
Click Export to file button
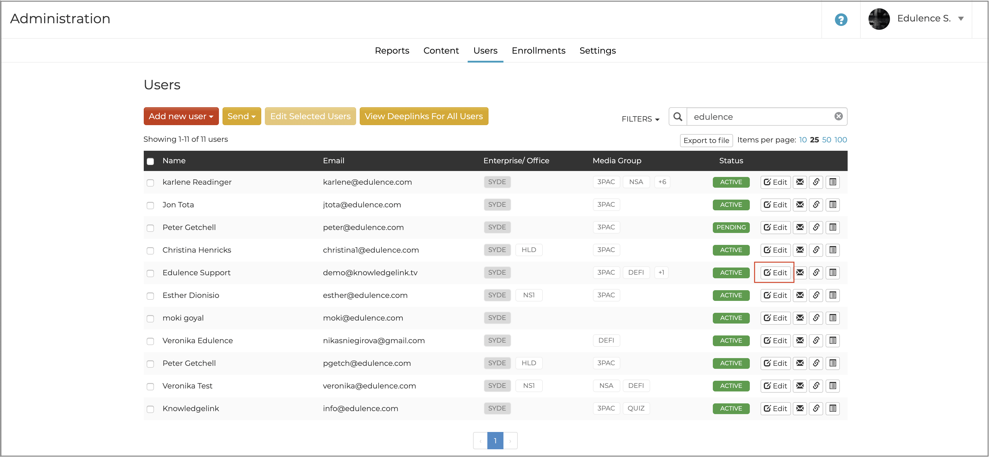(x=706, y=140)
